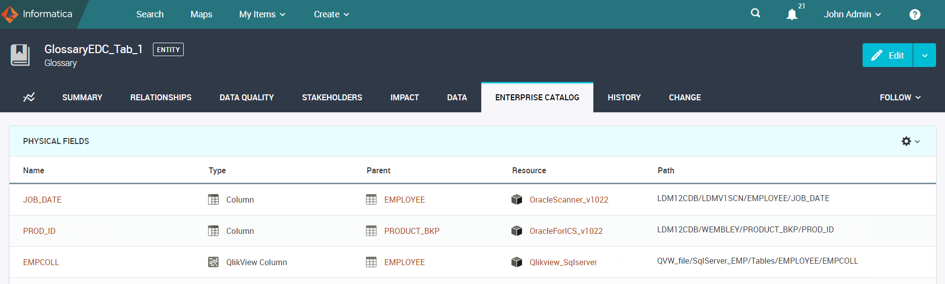
Task: Open Maps in top navigation
Action: pos(201,14)
